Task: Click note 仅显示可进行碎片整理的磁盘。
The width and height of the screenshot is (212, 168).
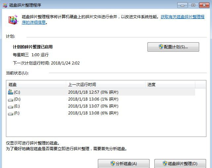Action: tap(33, 143)
